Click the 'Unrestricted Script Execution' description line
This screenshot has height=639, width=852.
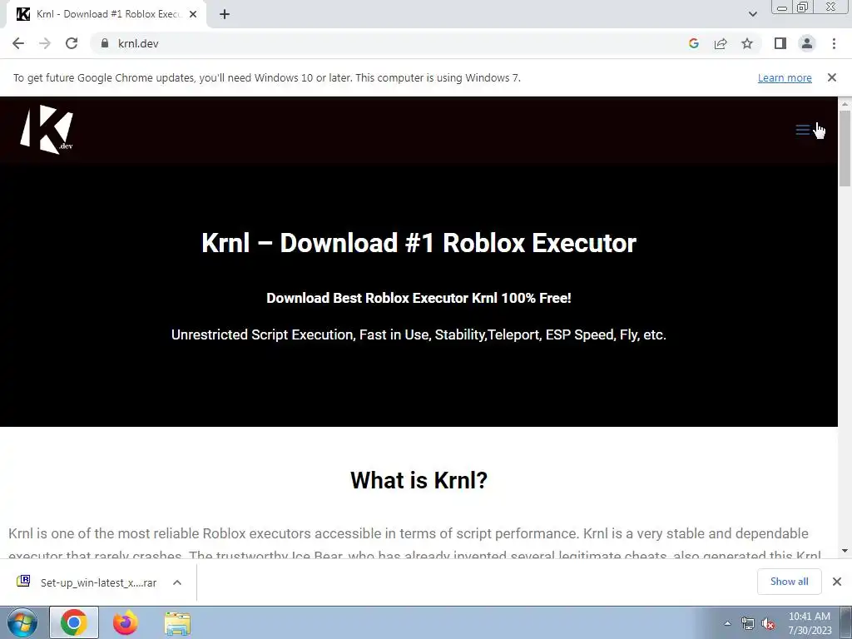[x=419, y=334]
